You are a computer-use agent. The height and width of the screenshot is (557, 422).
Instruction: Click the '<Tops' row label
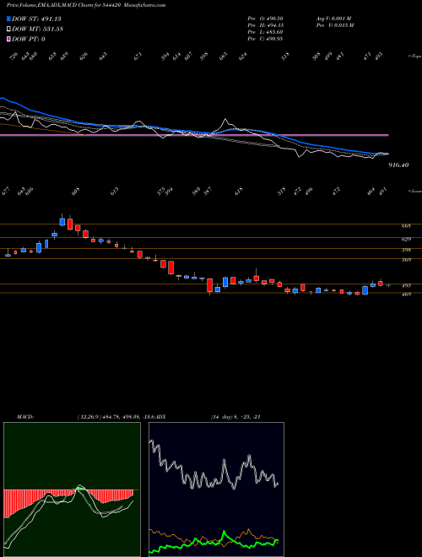(x=414, y=57)
